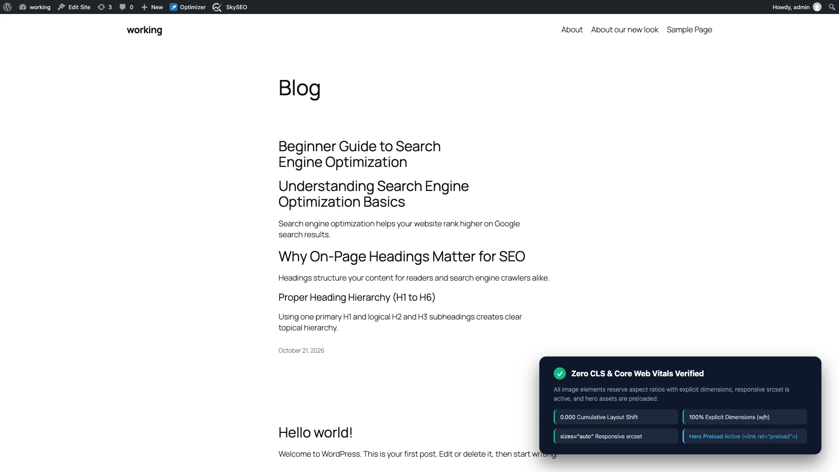Click the Hero Preload Active badge
The width and height of the screenshot is (839, 472).
745,436
